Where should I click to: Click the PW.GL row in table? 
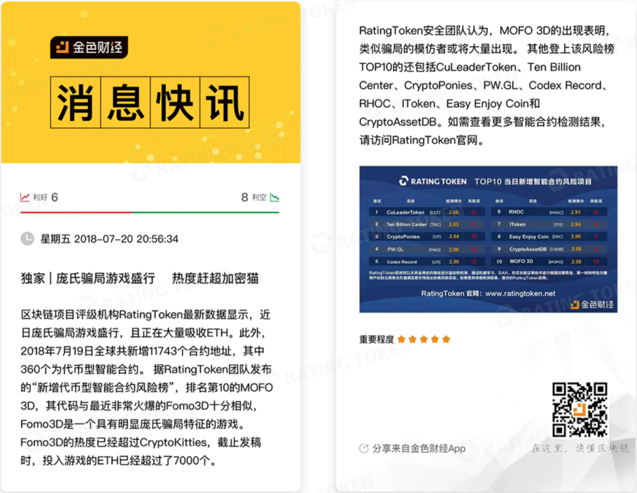427,249
